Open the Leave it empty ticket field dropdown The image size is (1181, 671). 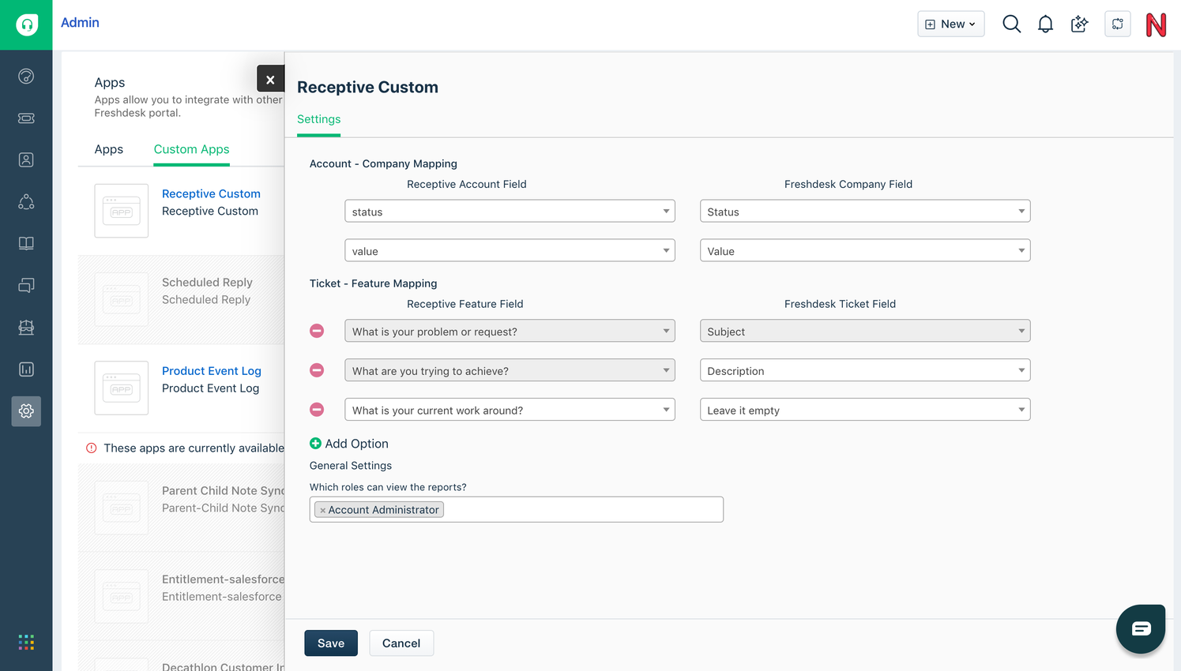click(x=864, y=410)
